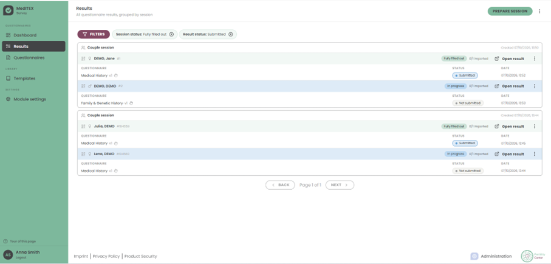The height and width of the screenshot is (264, 551).
Task: Open Administration in the footer
Action: click(491, 256)
